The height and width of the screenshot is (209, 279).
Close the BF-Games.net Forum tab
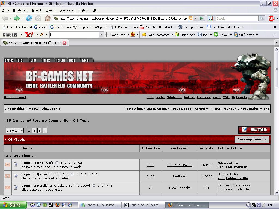click(x=65, y=43)
